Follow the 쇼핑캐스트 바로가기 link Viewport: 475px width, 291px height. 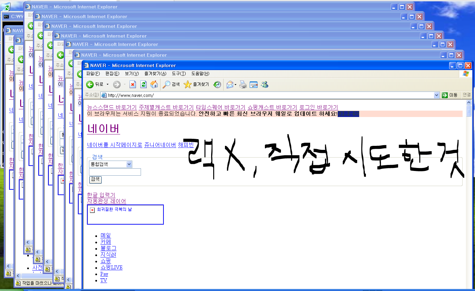272,107
